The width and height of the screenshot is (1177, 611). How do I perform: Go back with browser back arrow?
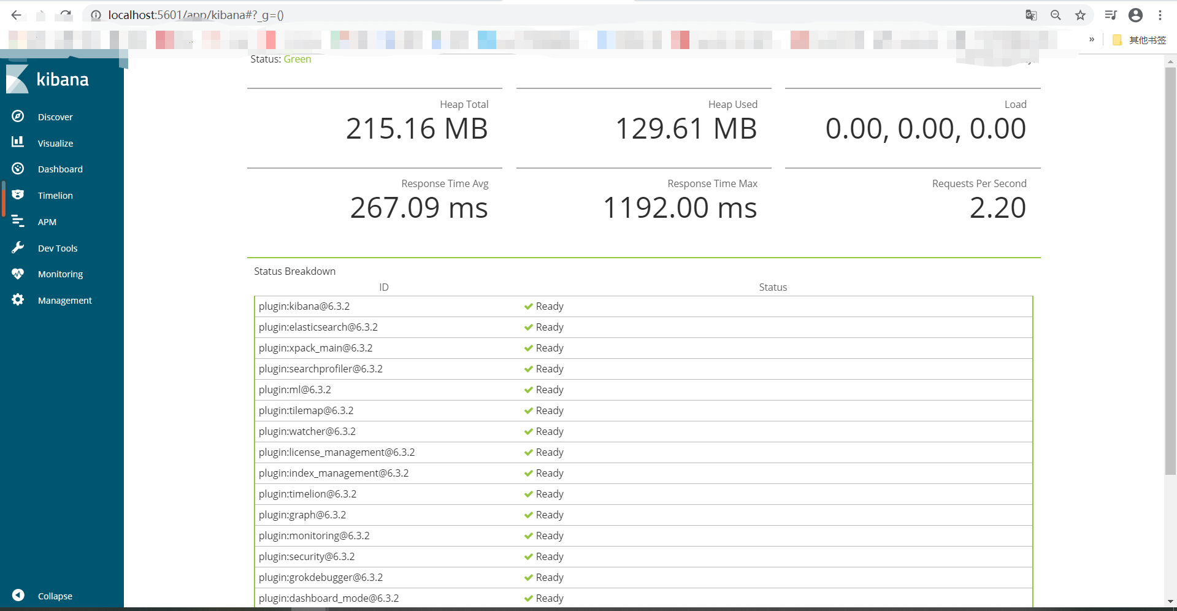click(17, 15)
